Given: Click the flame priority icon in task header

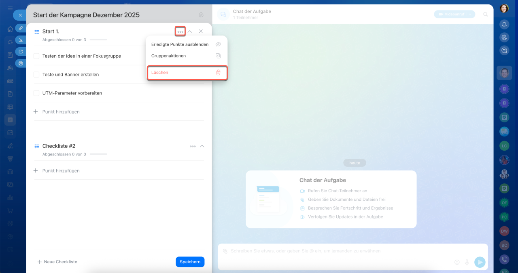Looking at the screenshot, I should coord(201,15).
